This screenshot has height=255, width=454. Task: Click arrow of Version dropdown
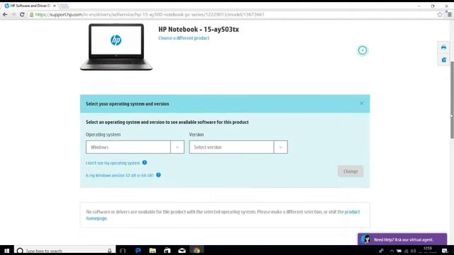coord(281,147)
